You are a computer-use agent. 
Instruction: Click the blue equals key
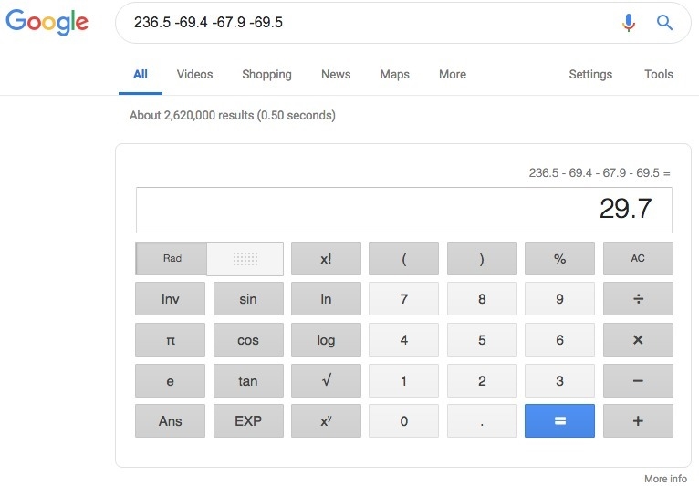559,421
